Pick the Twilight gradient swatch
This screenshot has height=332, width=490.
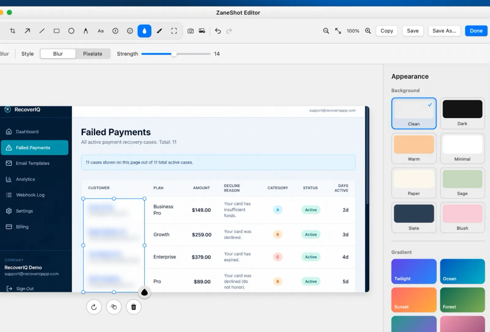(x=414, y=271)
